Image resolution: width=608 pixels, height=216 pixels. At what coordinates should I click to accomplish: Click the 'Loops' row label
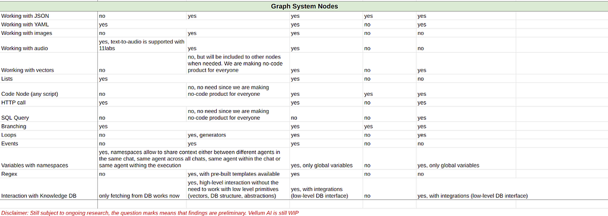coord(8,135)
